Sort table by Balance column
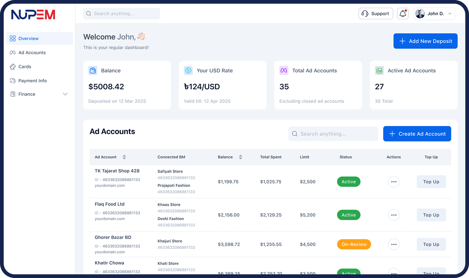 (x=240, y=157)
